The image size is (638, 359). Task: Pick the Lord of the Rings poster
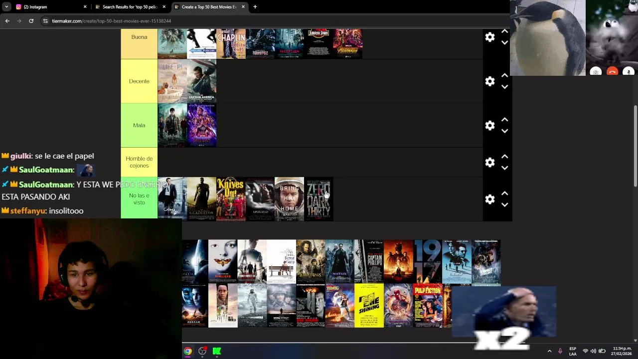click(311, 261)
